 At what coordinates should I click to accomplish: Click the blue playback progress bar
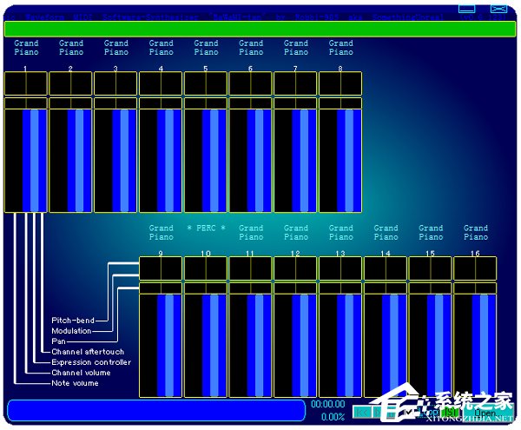155,410
